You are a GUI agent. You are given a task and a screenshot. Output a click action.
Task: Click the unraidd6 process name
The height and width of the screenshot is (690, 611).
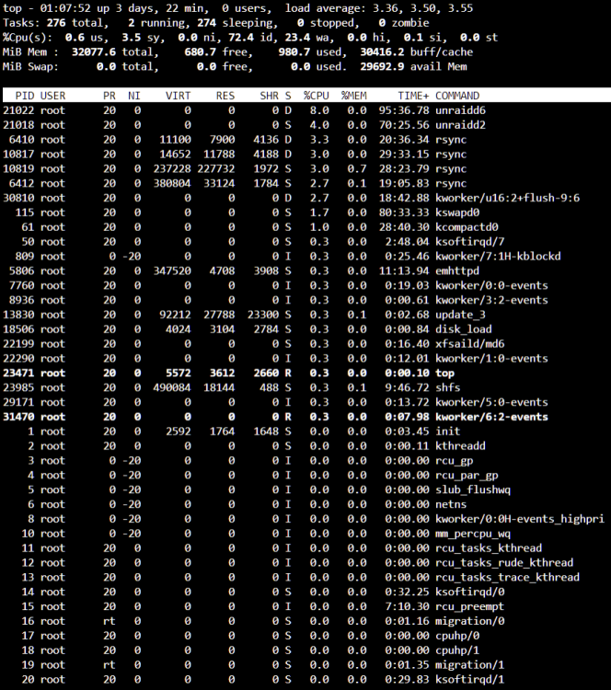(460, 110)
